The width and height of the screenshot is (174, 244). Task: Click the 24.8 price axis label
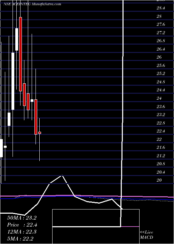coord(161,82)
